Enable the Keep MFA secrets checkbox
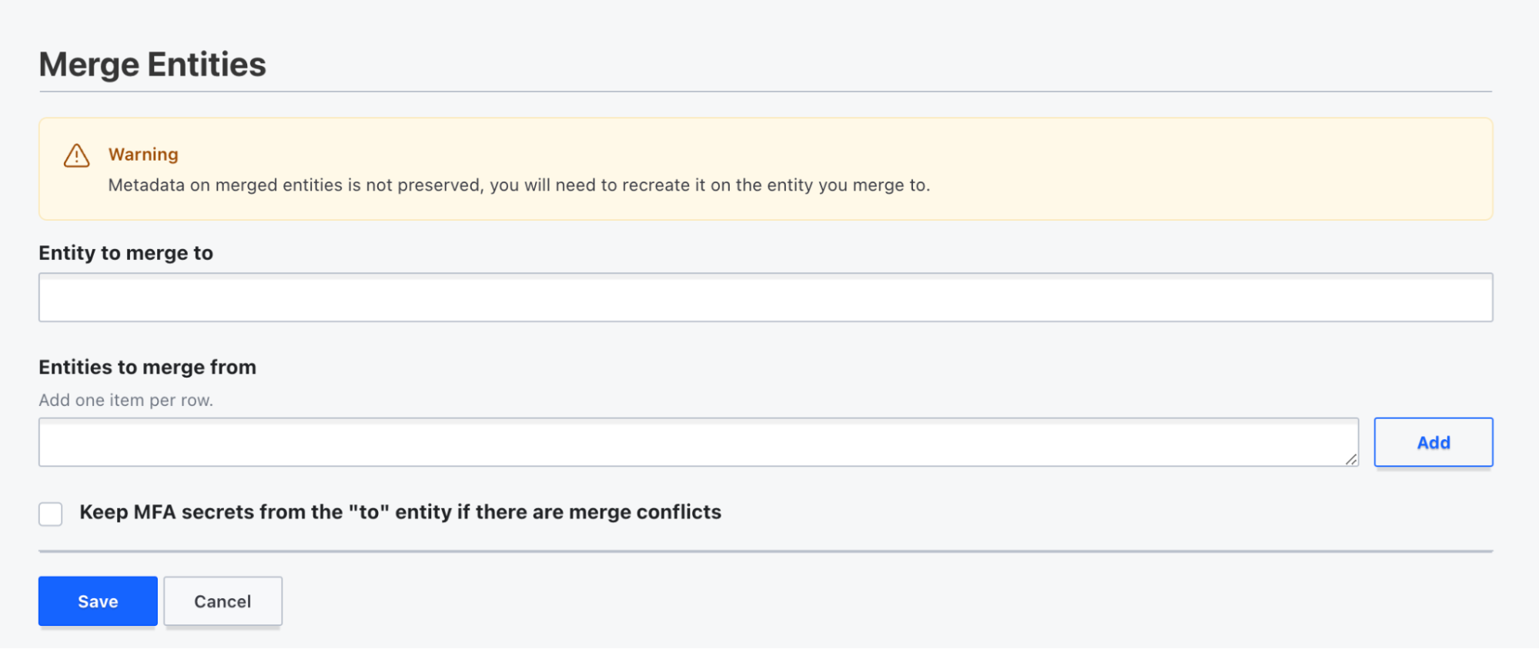1539x649 pixels. tap(51, 514)
